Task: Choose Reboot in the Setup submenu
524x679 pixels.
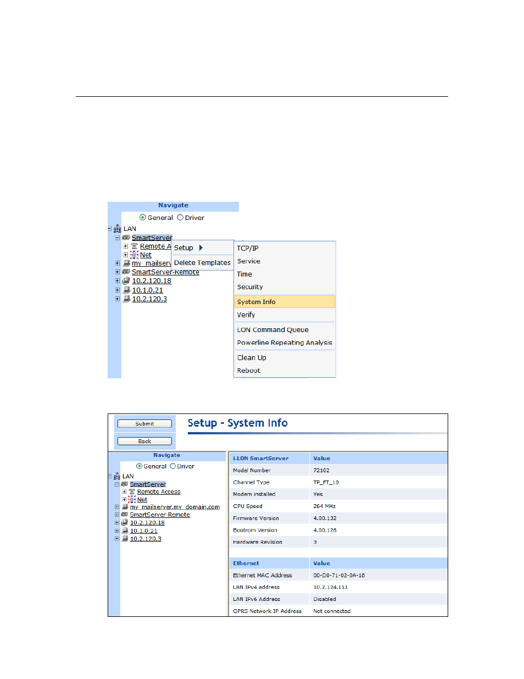Action: click(x=285, y=371)
